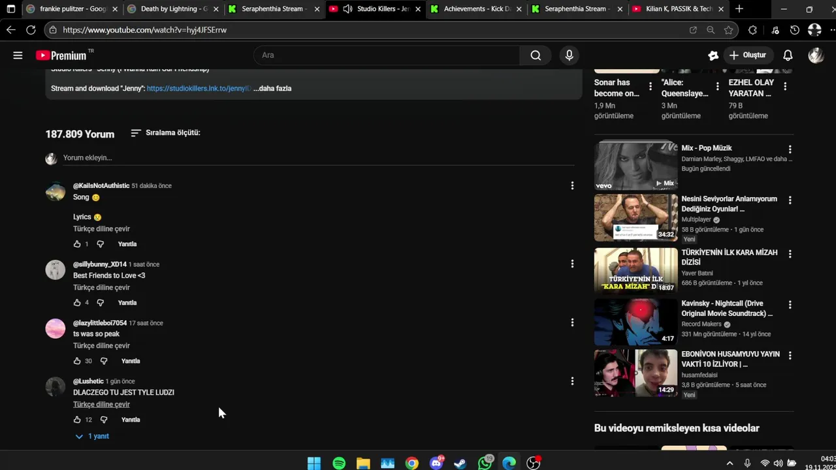The image size is (836, 470).
Task: Expand 1 yanıt replies under Lushetic
Action: [x=92, y=436]
